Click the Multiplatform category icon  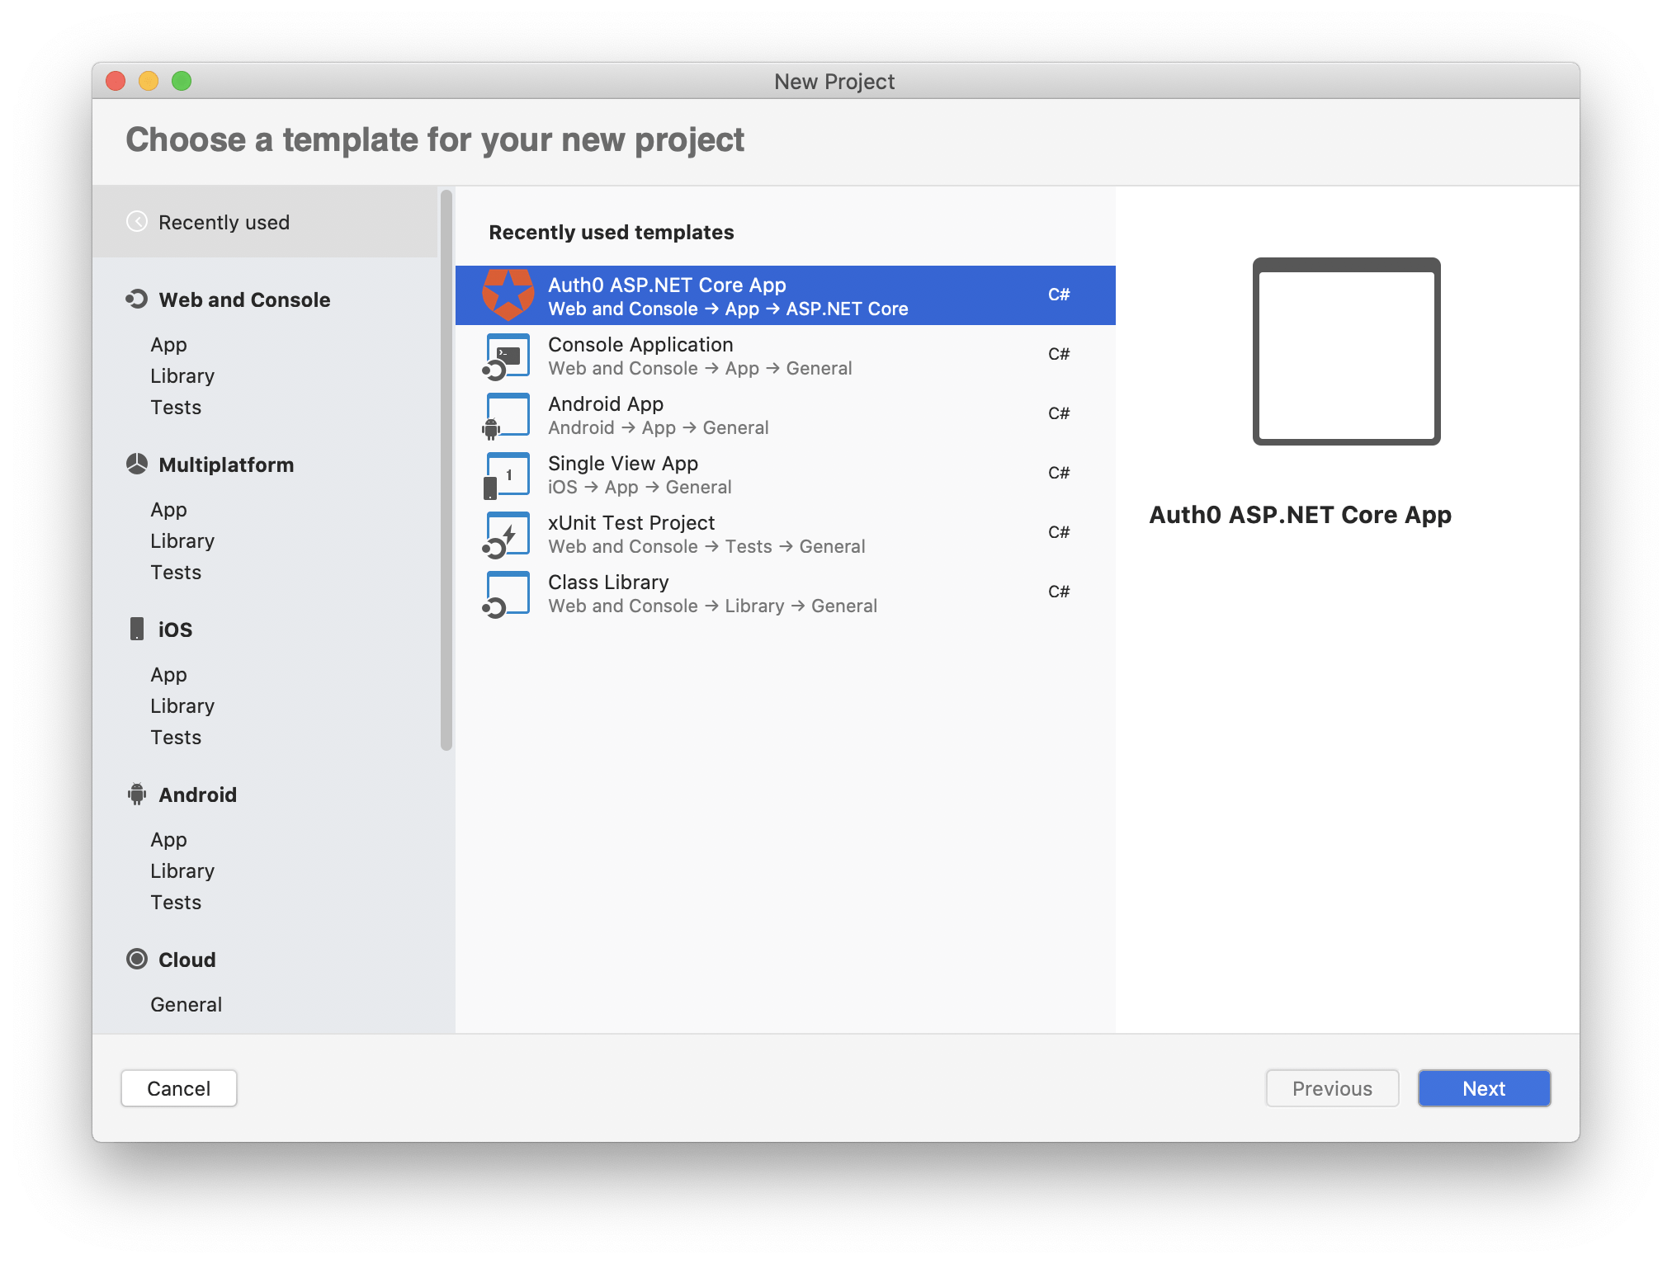coord(137,465)
